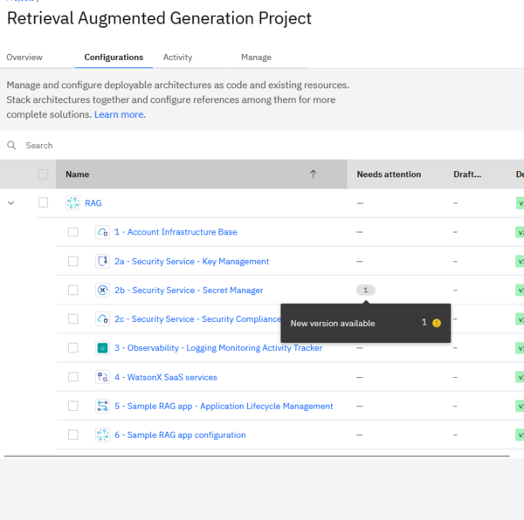Click the Secret Manager row icon

[x=102, y=290]
